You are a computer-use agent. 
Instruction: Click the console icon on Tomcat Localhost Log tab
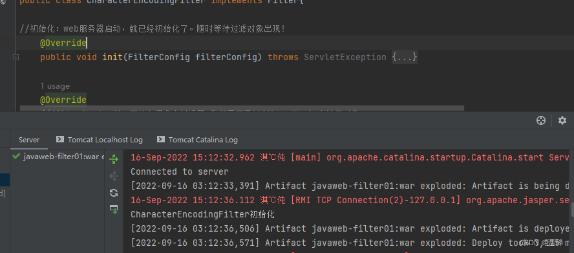(59, 139)
